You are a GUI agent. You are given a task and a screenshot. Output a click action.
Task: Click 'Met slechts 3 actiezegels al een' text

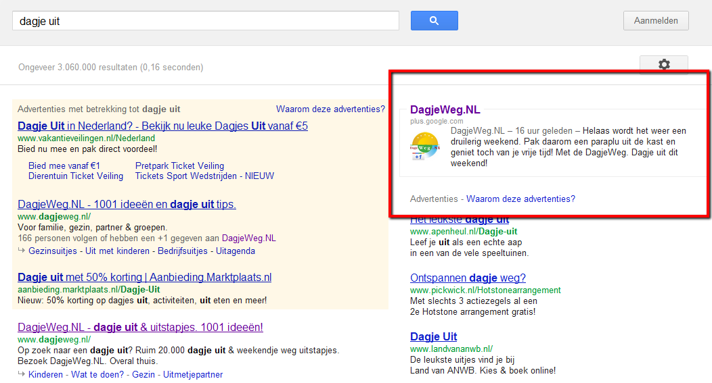(x=474, y=301)
